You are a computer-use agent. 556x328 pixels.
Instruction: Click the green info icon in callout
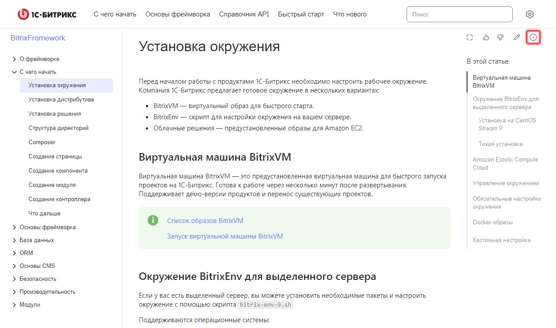pos(153,220)
